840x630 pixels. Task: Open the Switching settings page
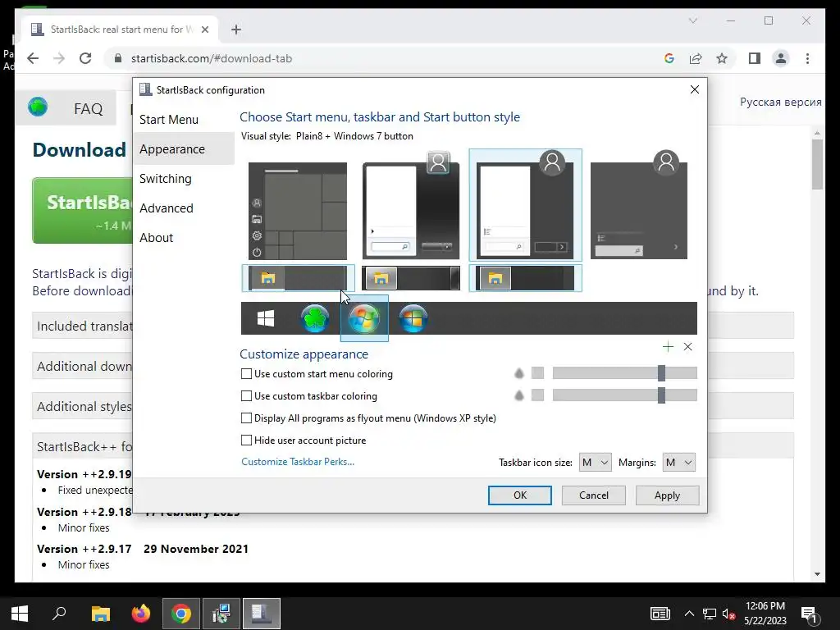point(165,178)
